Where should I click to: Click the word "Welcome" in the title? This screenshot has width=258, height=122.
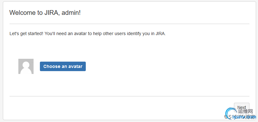[x=22, y=13]
